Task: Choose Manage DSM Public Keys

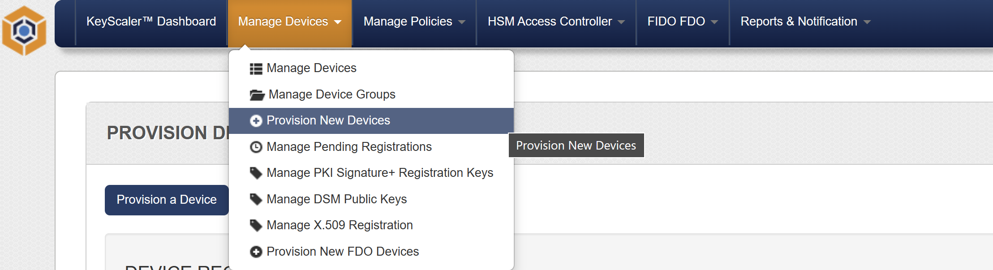Action: (x=371, y=199)
